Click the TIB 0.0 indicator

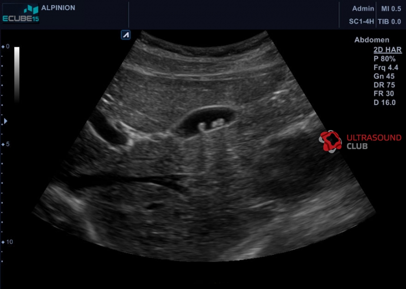389,21
